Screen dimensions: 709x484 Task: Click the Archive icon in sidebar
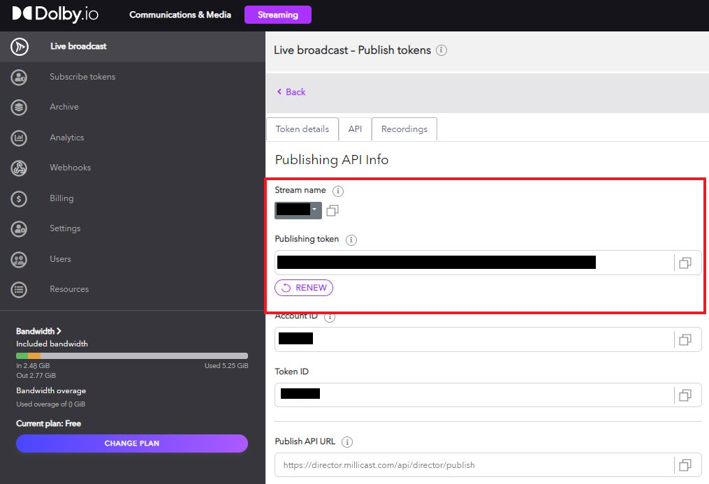pos(20,107)
